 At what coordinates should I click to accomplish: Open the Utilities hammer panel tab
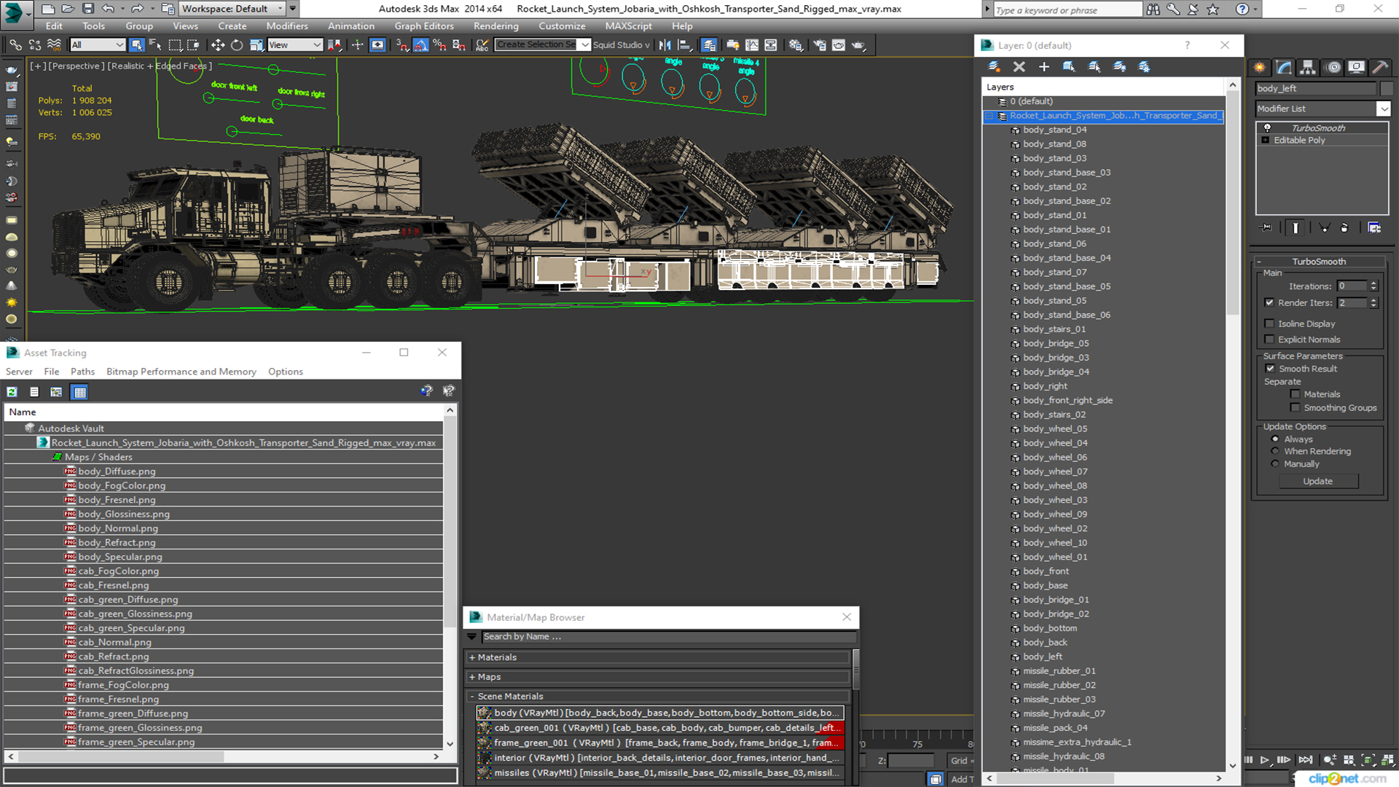pyautogui.click(x=1381, y=67)
